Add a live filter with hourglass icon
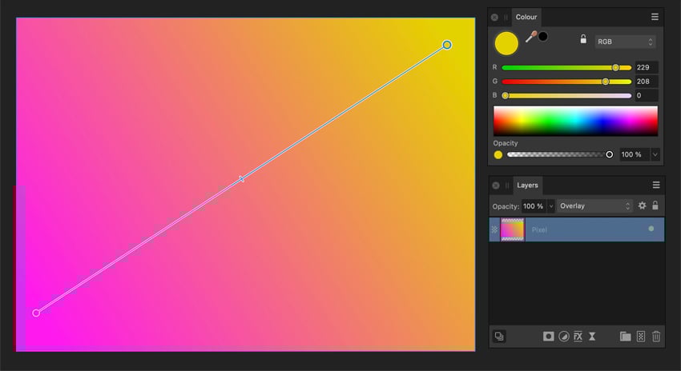Screen dimensions: 681x371 click(x=592, y=337)
